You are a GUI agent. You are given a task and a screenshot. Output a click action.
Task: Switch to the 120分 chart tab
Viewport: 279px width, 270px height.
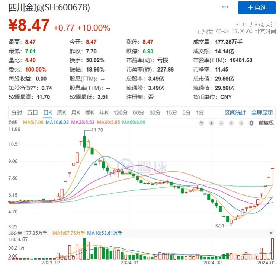(121, 112)
